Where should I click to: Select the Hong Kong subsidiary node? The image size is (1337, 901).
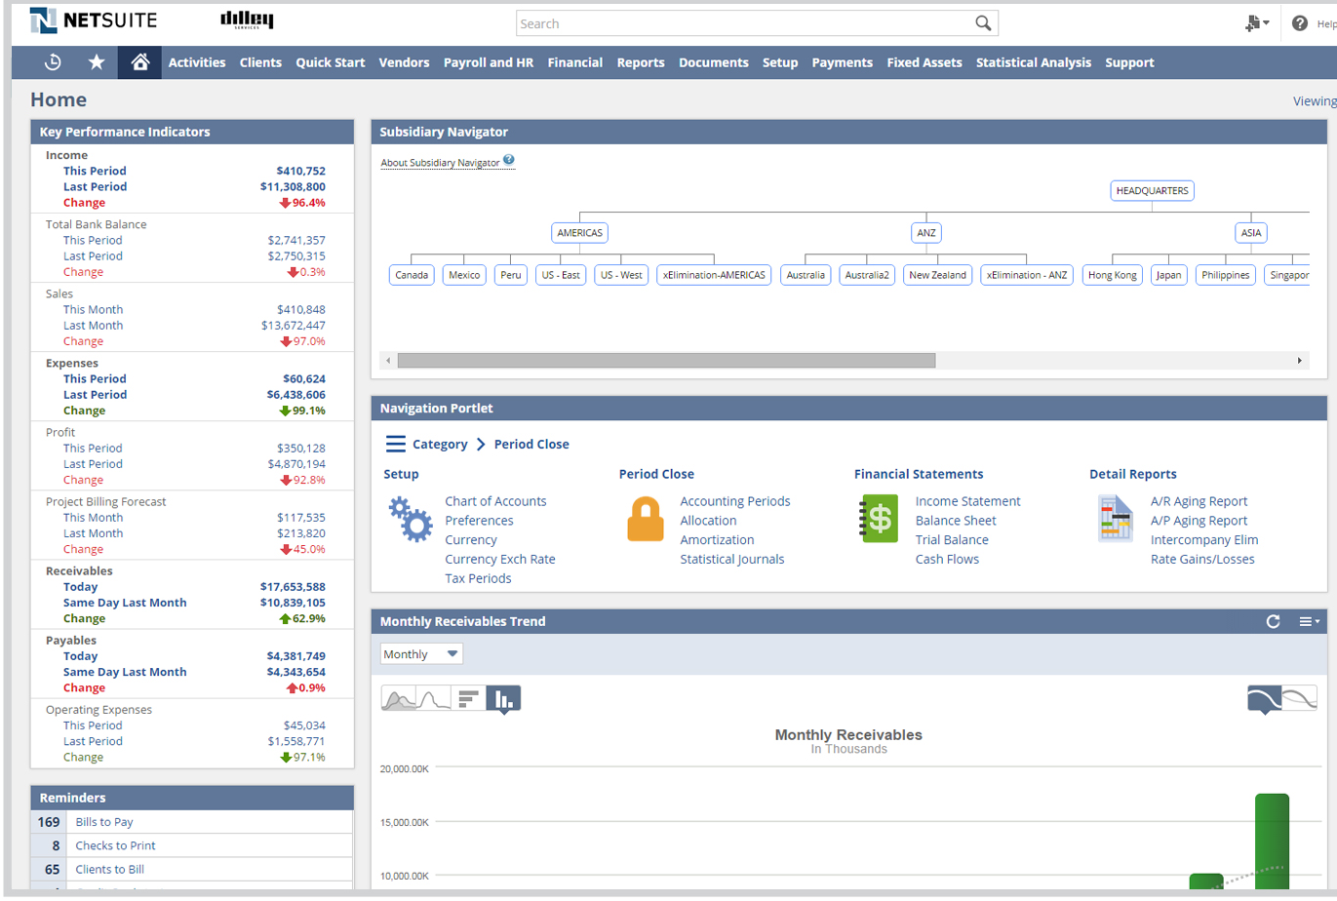(x=1113, y=275)
